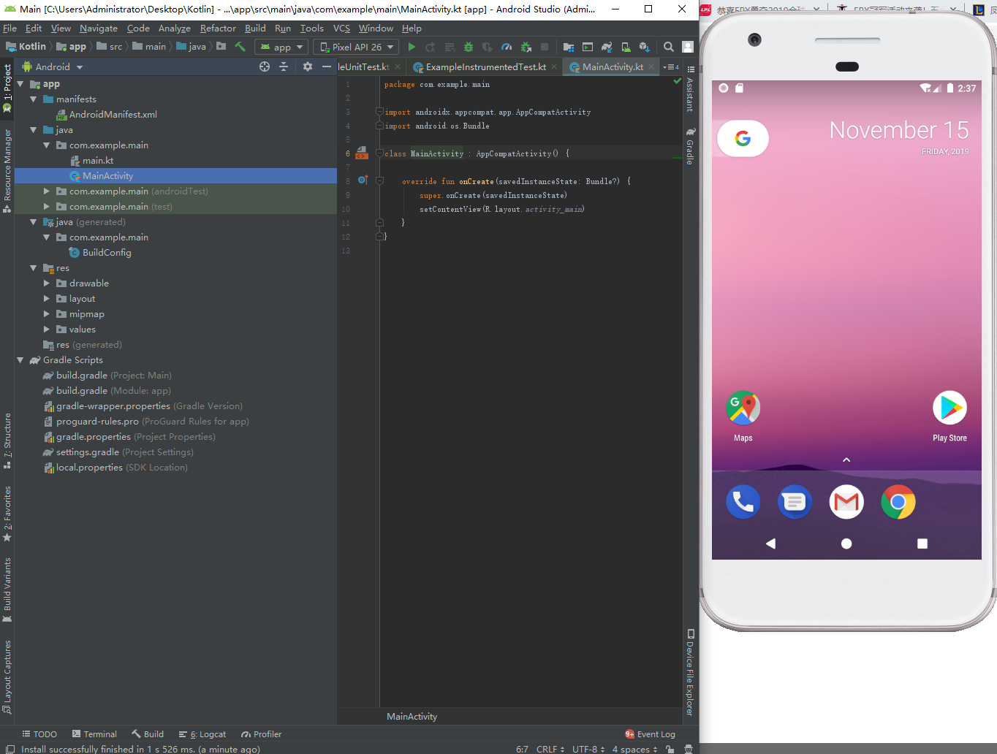Click the Run Anything icon in toolbar

(x=587, y=47)
